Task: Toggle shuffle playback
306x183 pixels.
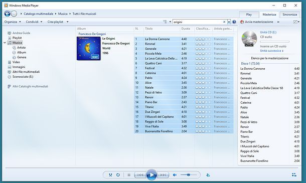Action: click(x=110, y=175)
